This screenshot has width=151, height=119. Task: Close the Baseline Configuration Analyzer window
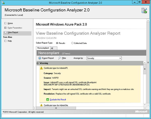(x=146, y=2)
